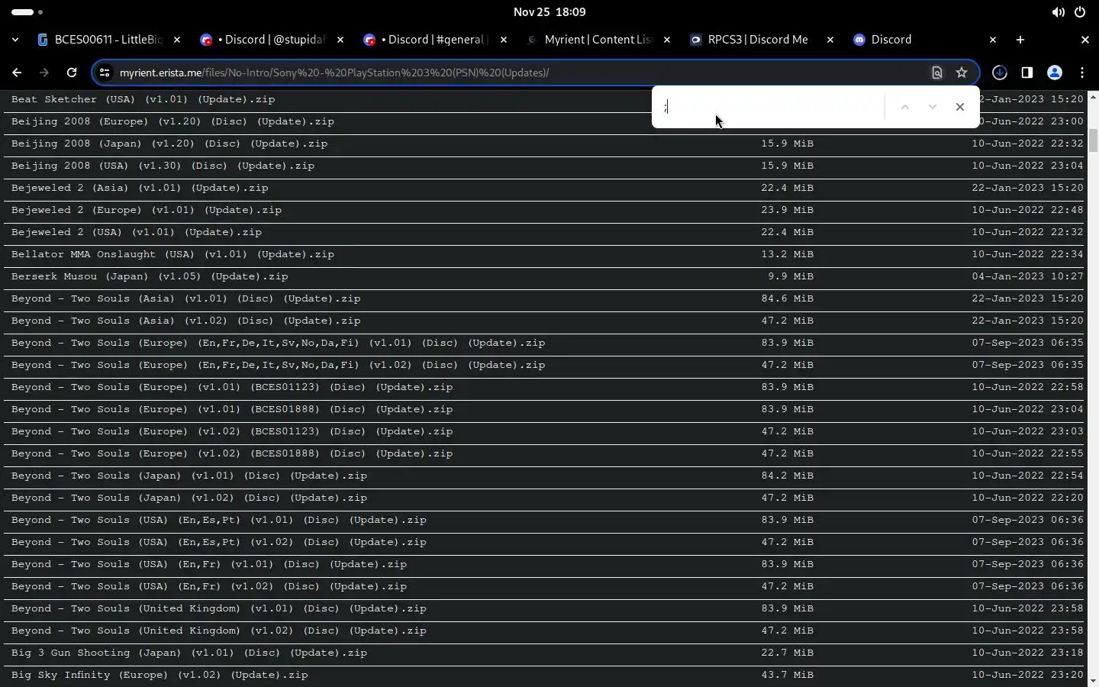The height and width of the screenshot is (687, 1099).
Task: Open Beyond Two Souls (Japan) (v1.01) zip
Action: click(189, 476)
